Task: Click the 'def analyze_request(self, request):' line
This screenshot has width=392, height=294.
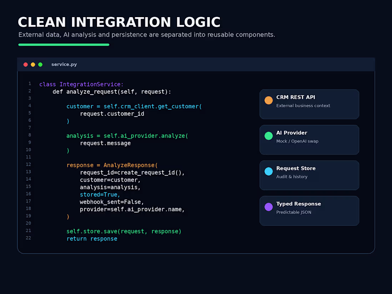Action: [112, 92]
